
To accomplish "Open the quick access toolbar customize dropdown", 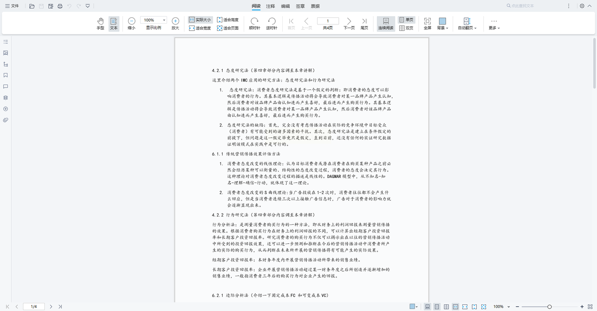I will pos(87,6).
